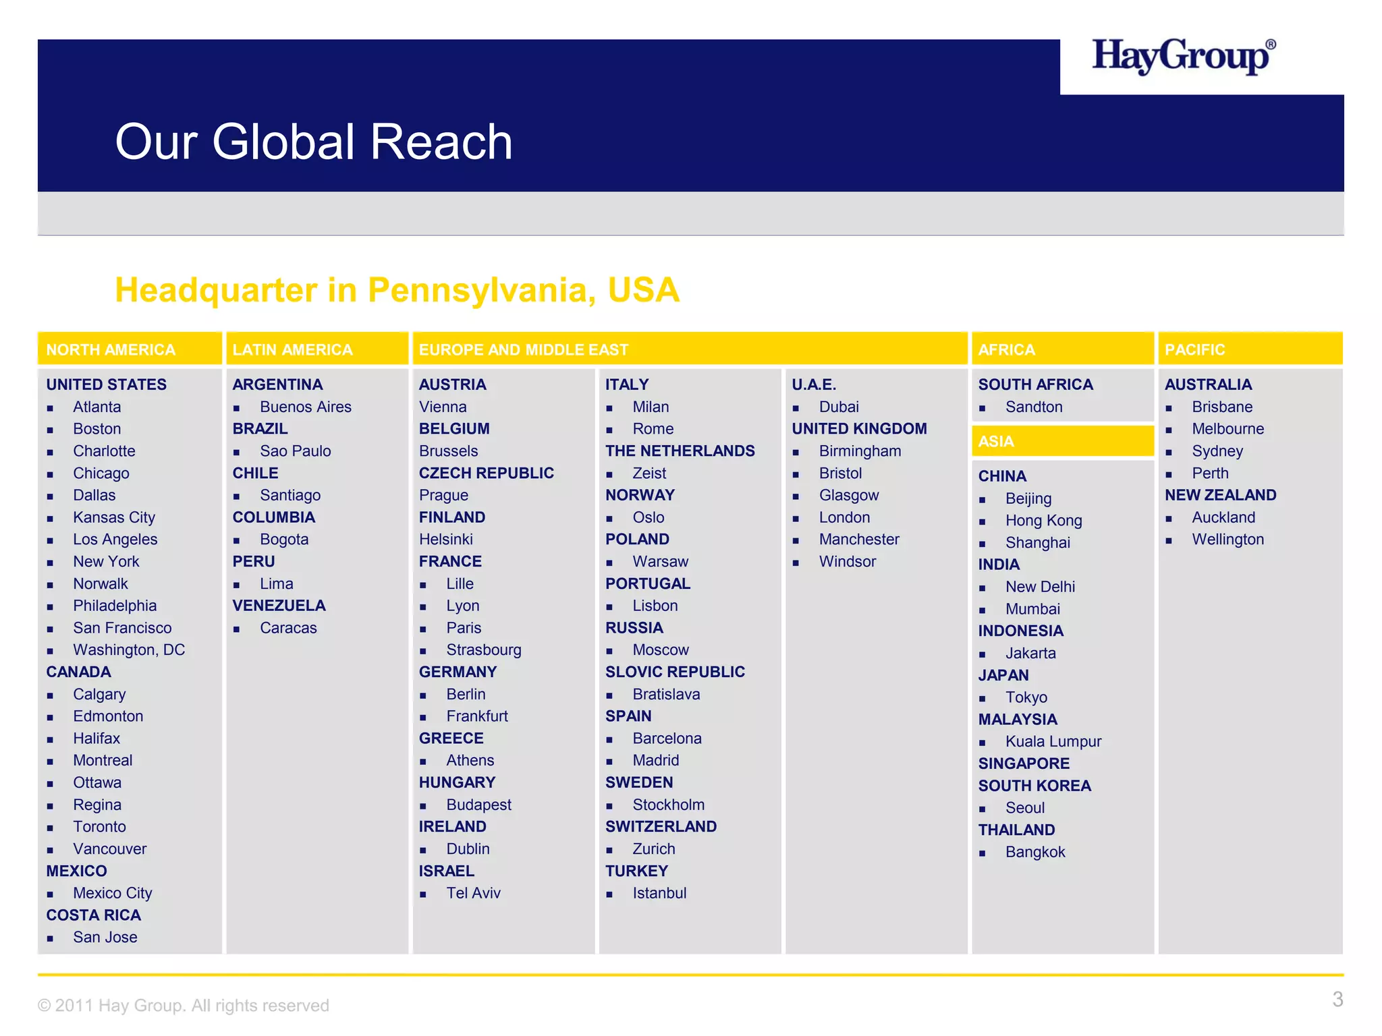Click Mexico City entry
Screen dimensions: 1382x1036
(113, 893)
